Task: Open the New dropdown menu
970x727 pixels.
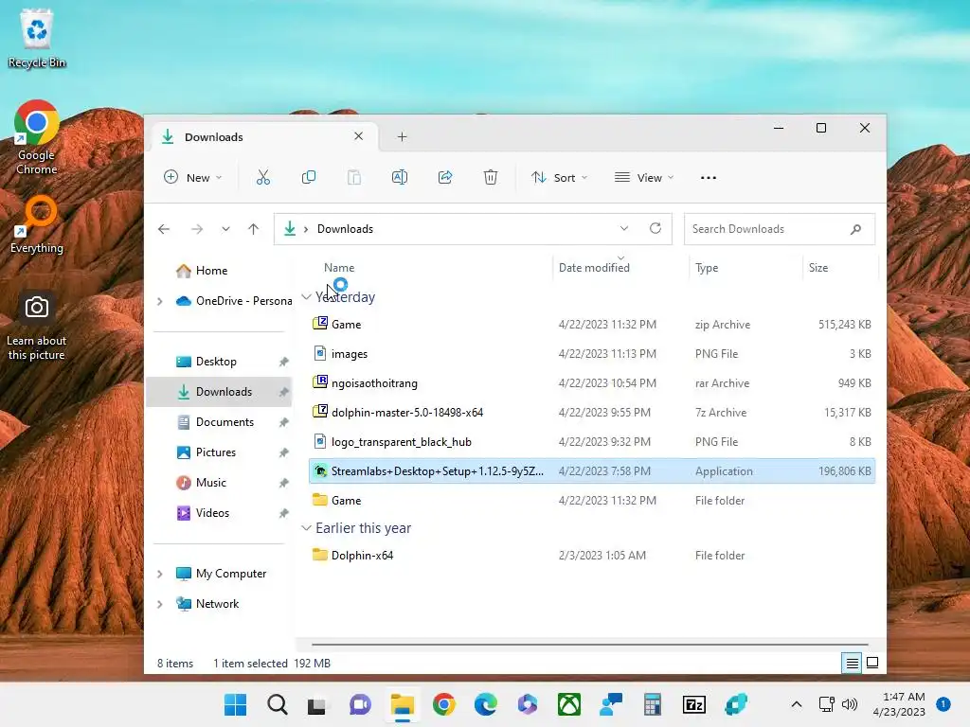Action: (x=192, y=177)
